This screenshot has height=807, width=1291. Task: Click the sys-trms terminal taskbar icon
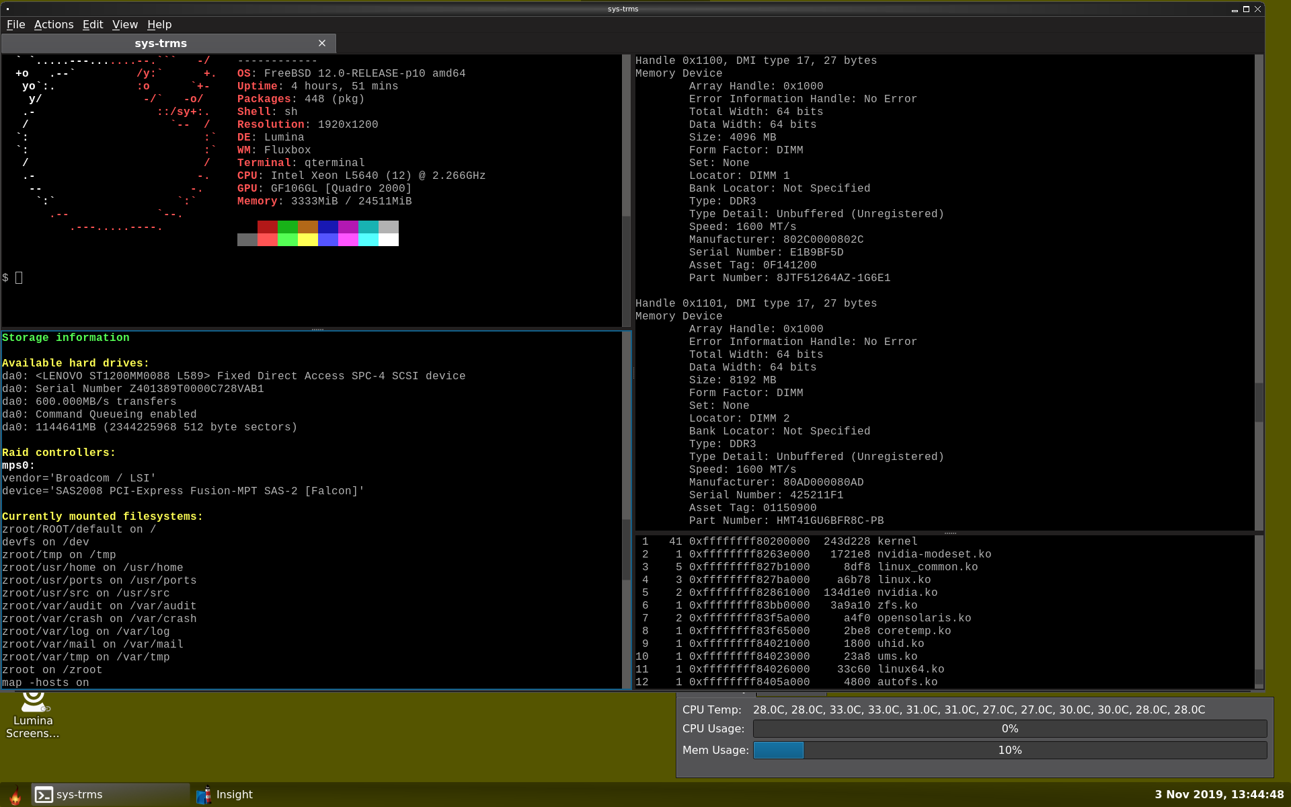coord(111,795)
